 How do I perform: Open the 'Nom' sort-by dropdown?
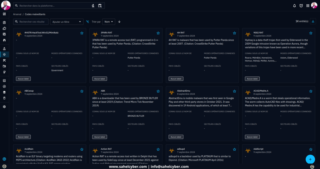(109, 22)
